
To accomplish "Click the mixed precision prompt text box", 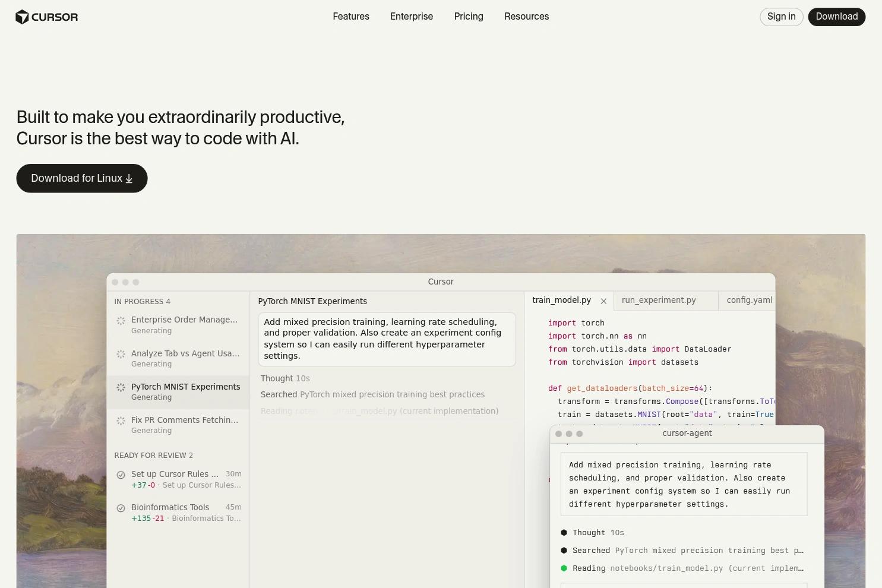I will 387,339.
